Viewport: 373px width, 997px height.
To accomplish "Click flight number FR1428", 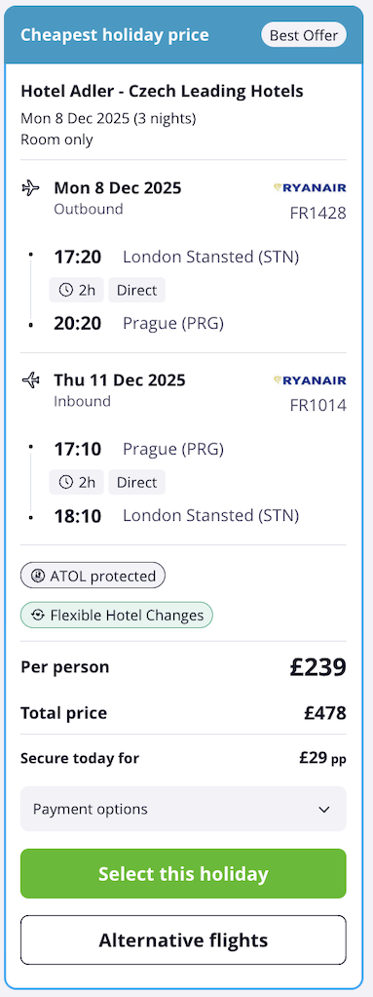I will [x=317, y=213].
